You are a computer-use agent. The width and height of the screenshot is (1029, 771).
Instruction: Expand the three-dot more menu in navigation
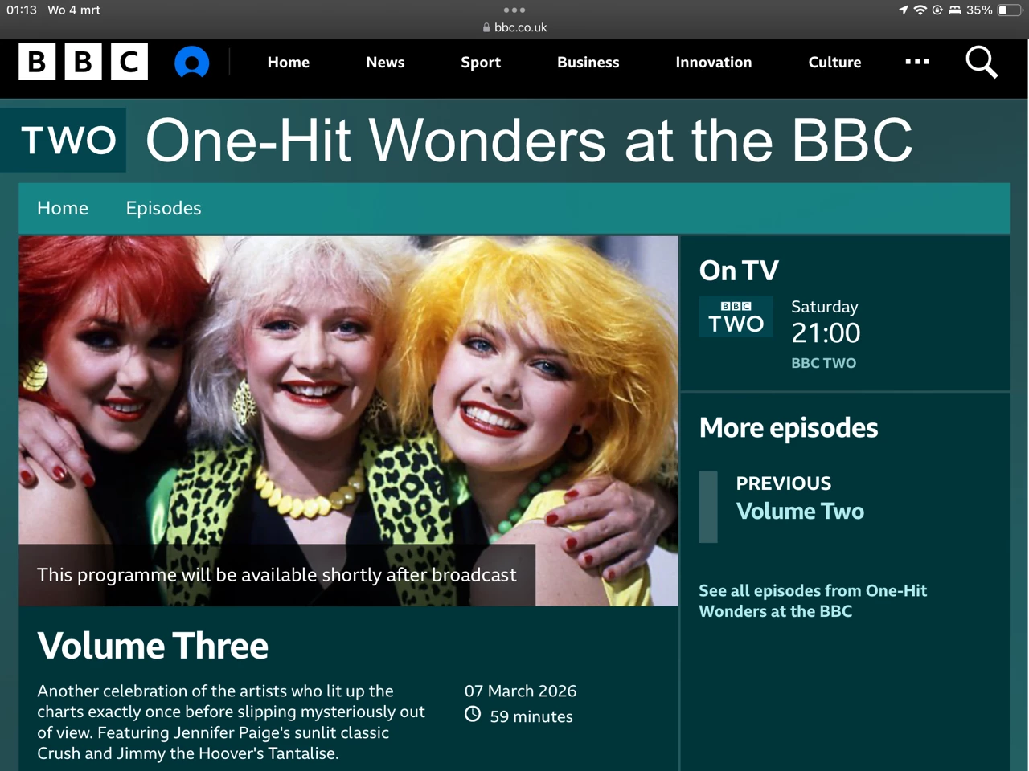917,62
